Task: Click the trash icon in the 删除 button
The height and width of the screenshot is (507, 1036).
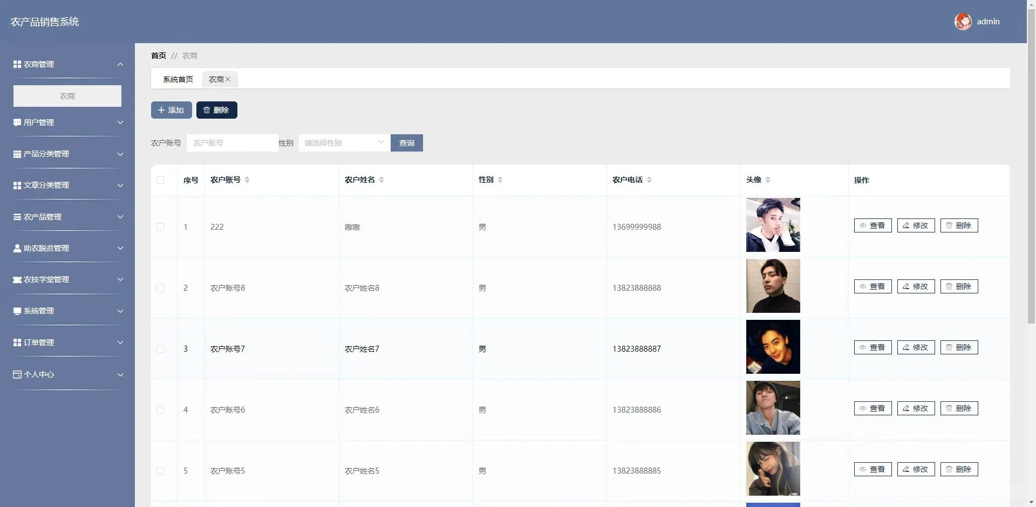Action: tap(206, 110)
